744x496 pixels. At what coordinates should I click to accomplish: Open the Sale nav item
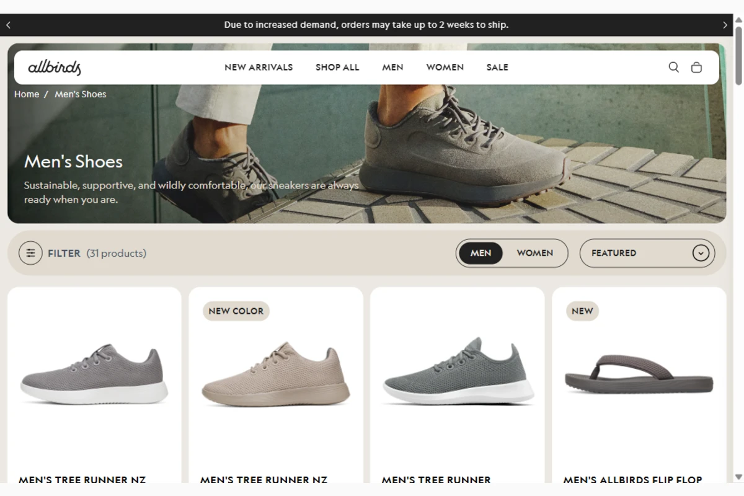coord(497,67)
